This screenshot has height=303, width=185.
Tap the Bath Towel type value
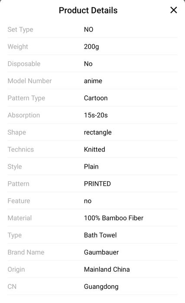coord(100,235)
